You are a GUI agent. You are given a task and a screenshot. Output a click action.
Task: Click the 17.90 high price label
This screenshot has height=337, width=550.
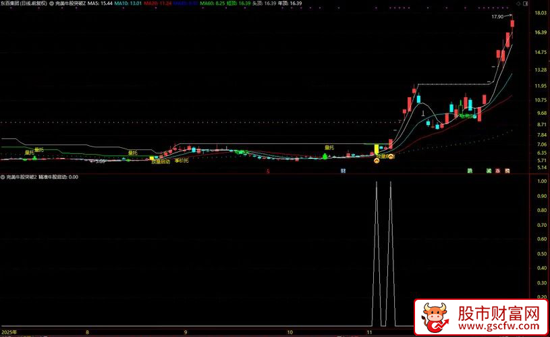click(x=497, y=16)
